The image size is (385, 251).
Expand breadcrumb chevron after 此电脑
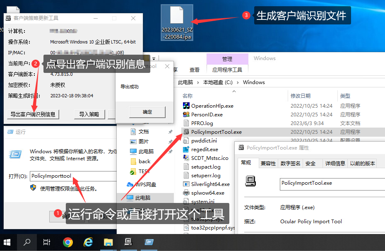(x=198, y=82)
